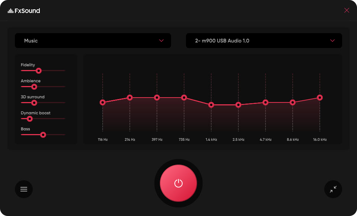The image size is (357, 216).
Task: Click the 3D surround label text
Action: (x=33, y=97)
